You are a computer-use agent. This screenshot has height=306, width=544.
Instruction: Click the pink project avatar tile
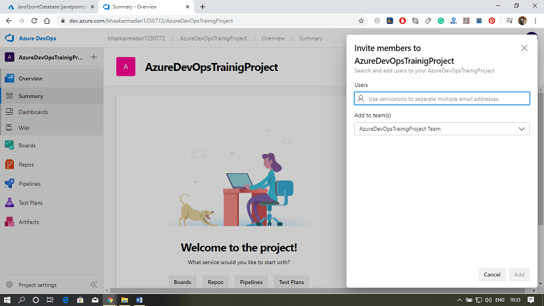pyautogui.click(x=125, y=66)
